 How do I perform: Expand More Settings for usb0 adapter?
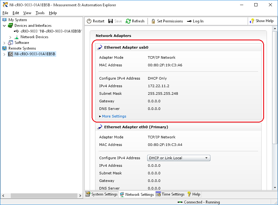(114, 116)
